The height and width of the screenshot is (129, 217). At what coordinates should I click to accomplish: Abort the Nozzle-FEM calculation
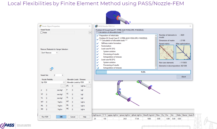[x=184, y=77]
